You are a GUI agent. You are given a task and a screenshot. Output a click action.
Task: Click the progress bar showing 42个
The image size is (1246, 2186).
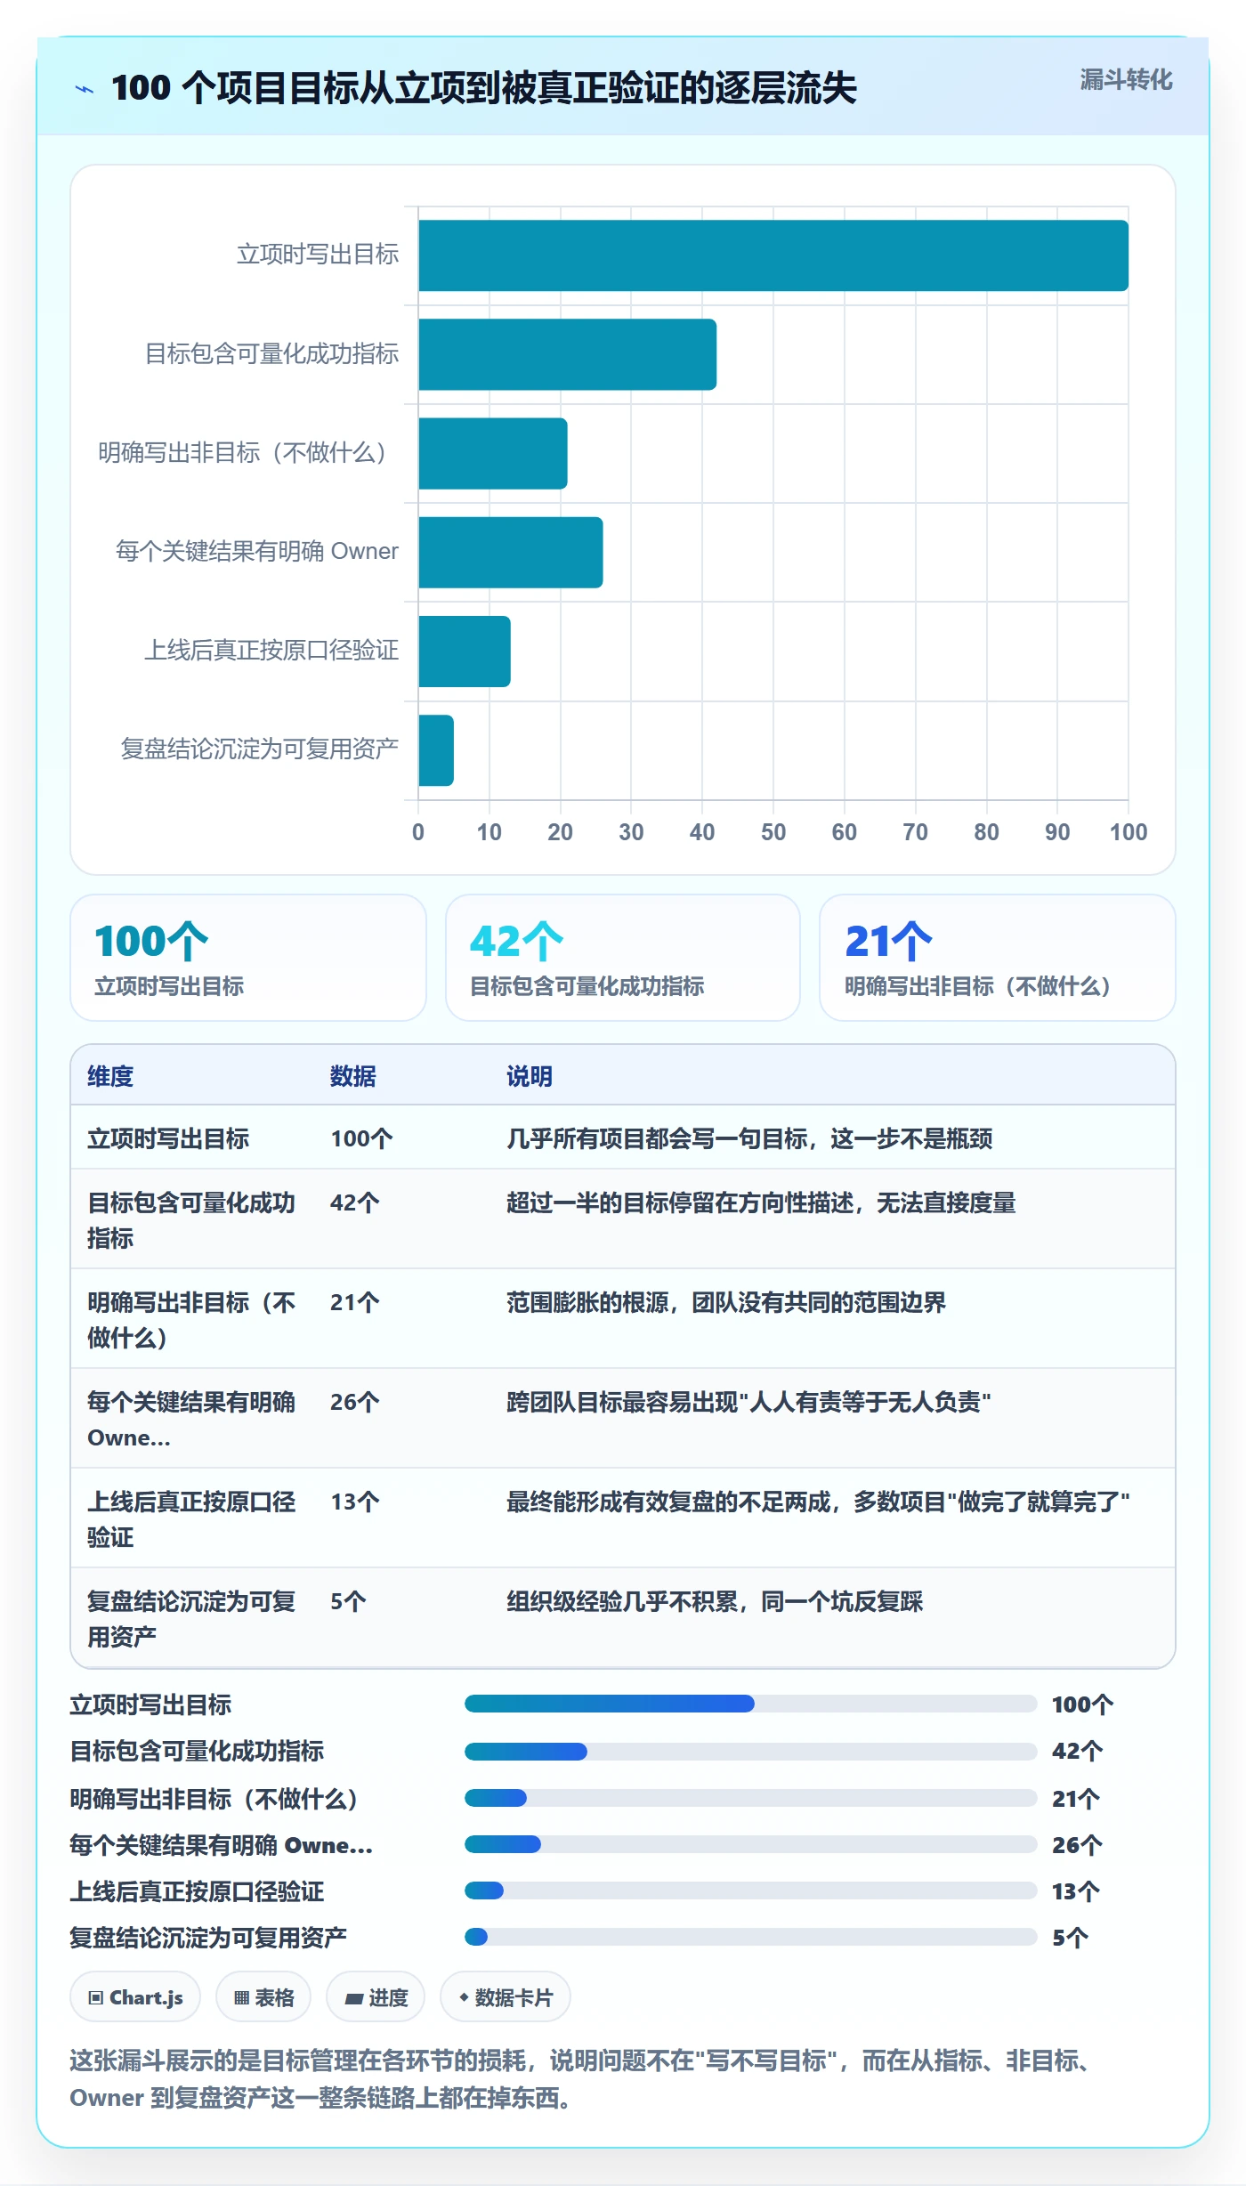(x=750, y=1751)
